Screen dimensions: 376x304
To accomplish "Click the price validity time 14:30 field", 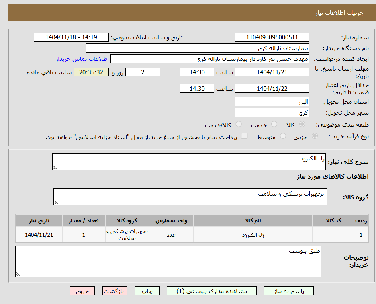I will pyautogui.click(x=197, y=88).
